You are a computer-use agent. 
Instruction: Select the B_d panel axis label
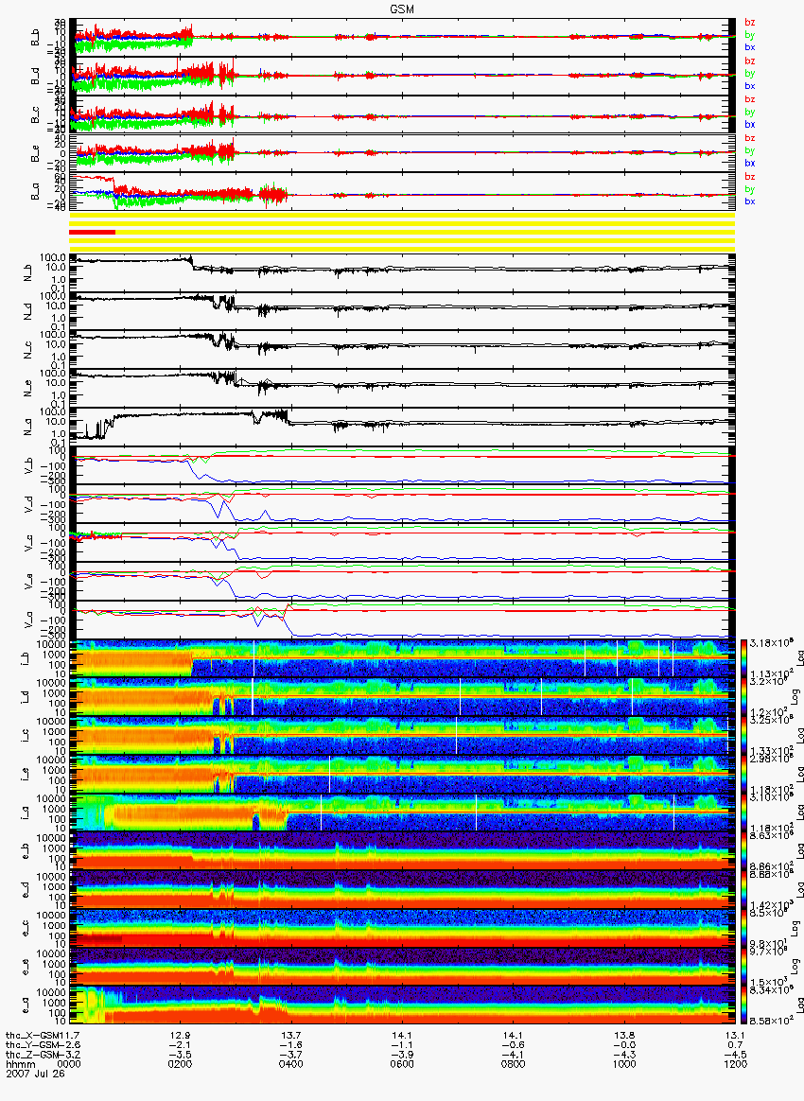[x=34, y=77]
